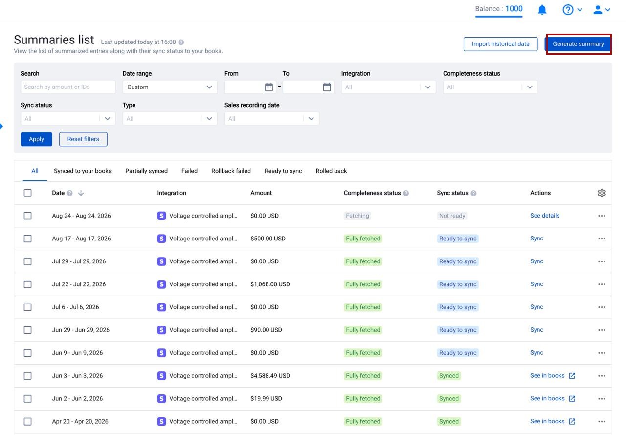Click the $1,068.00 USD amount cell
This screenshot has height=435, width=626.
pos(270,284)
